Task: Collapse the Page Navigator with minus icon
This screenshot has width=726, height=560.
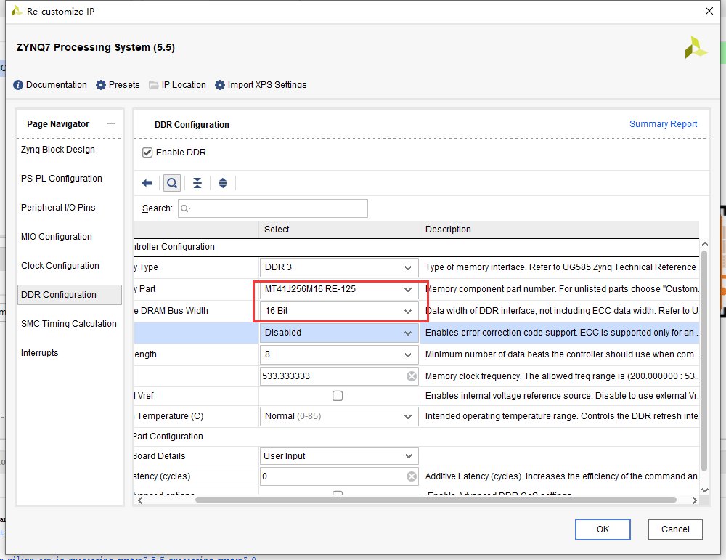Action: tap(110, 123)
